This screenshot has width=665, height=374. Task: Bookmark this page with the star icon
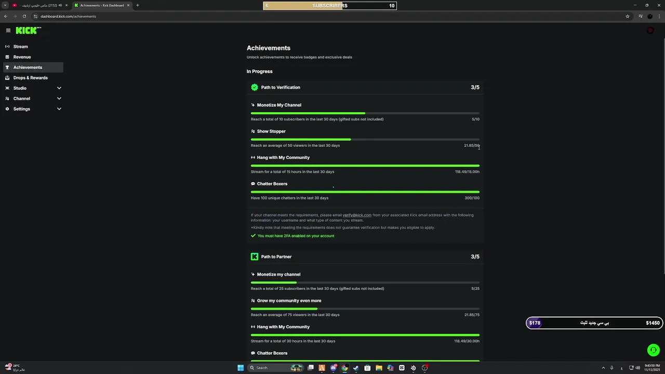click(628, 16)
